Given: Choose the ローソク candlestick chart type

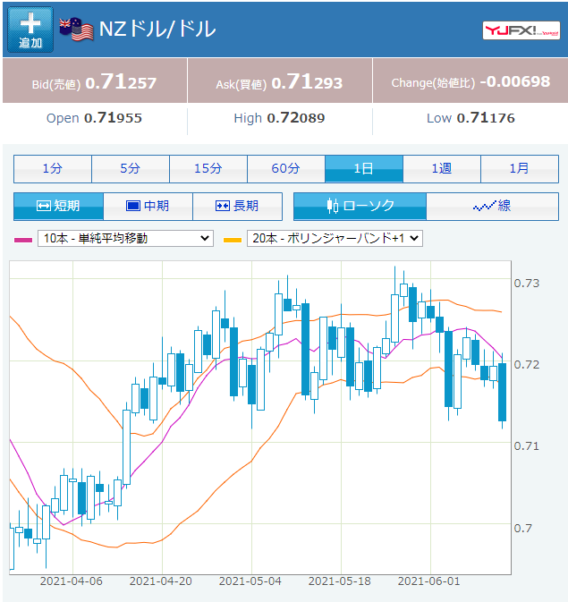Looking at the screenshot, I should pyautogui.click(x=360, y=206).
